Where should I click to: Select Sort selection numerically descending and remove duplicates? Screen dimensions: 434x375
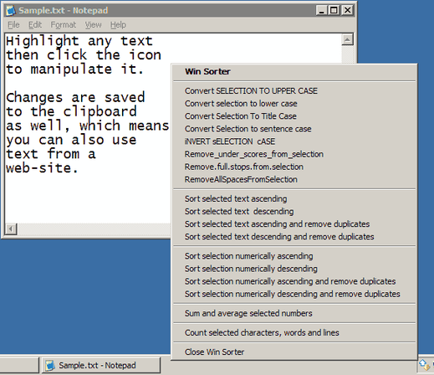pyautogui.click(x=294, y=294)
